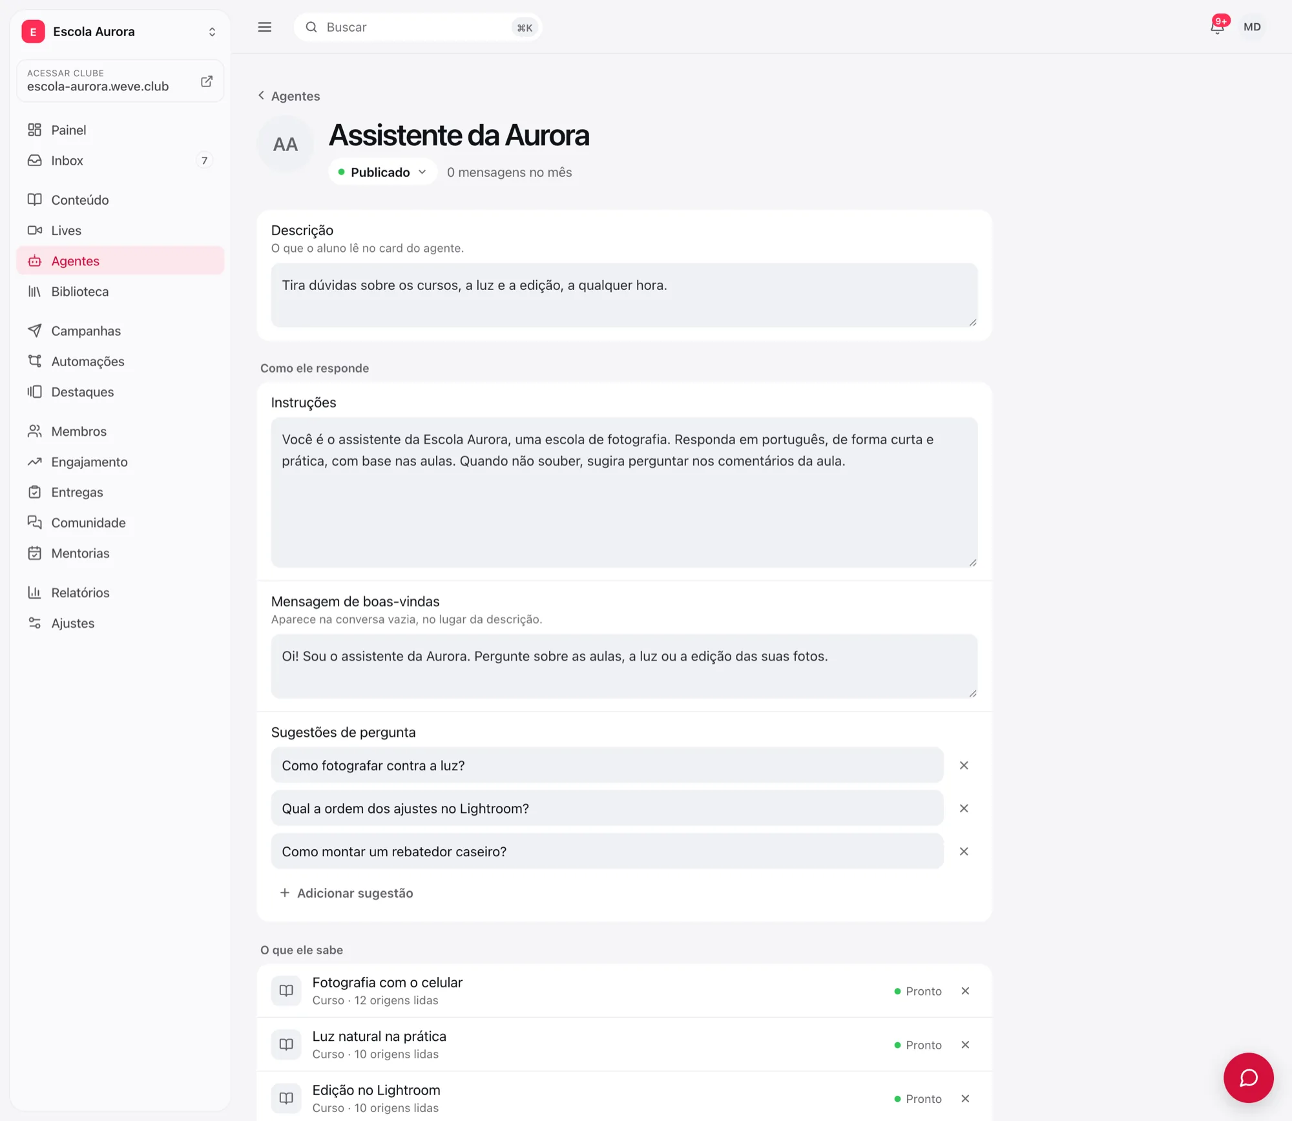Remove 'Fotografia com o celular' knowledge source

tap(965, 991)
